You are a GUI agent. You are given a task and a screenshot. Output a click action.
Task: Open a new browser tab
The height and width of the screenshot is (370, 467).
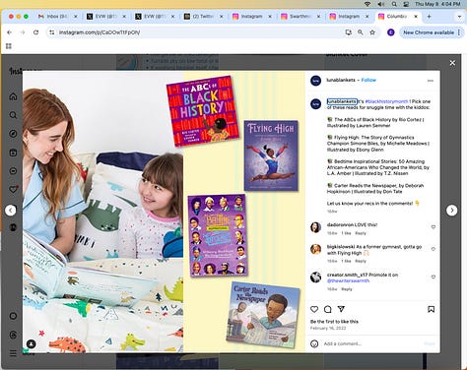[429, 17]
